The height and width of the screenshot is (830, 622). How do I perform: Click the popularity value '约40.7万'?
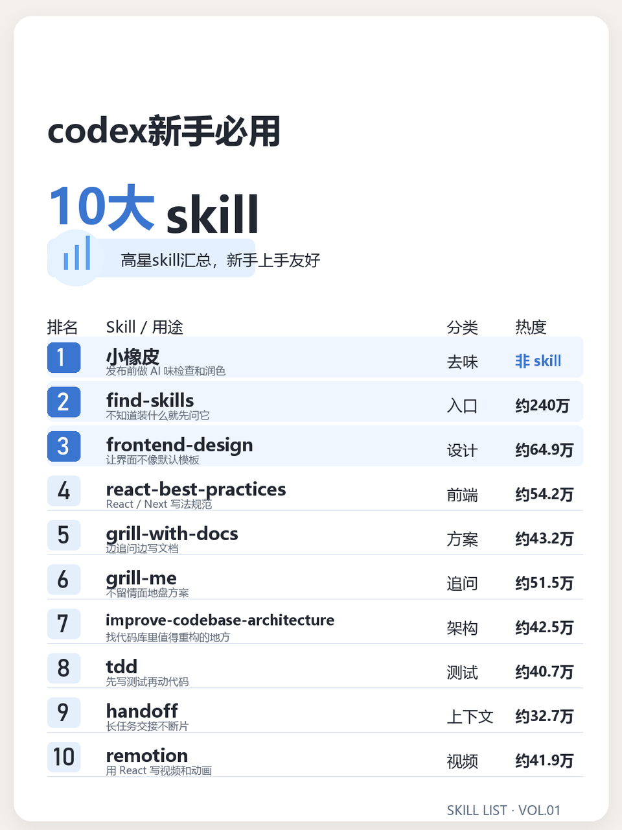coord(544,672)
